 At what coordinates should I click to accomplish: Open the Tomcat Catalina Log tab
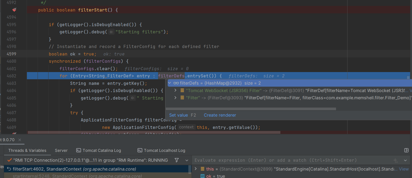click(99, 150)
